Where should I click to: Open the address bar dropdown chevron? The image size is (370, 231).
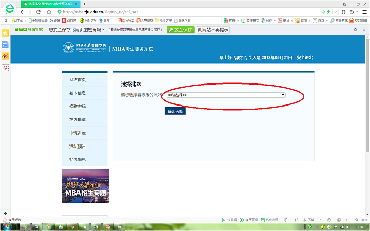[335, 12]
